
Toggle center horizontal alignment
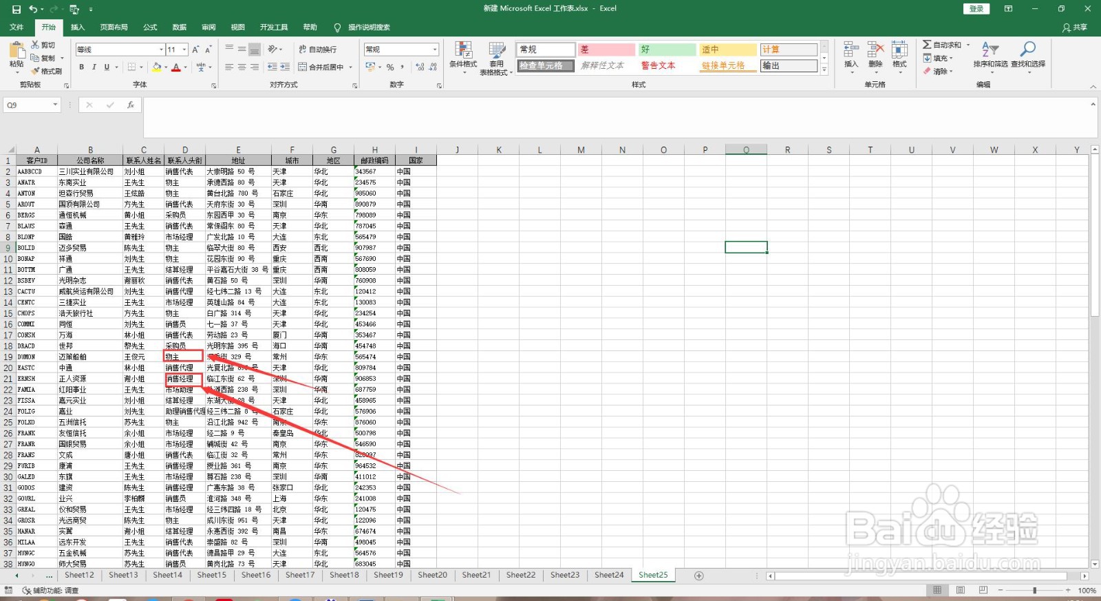tap(242, 67)
